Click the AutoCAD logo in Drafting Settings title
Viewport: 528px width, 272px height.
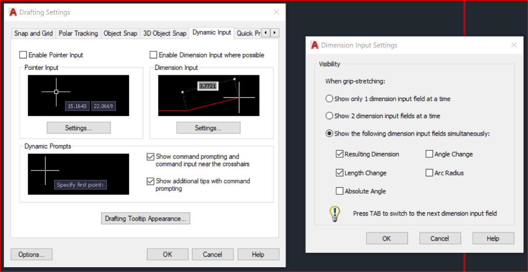pyautogui.click(x=14, y=12)
